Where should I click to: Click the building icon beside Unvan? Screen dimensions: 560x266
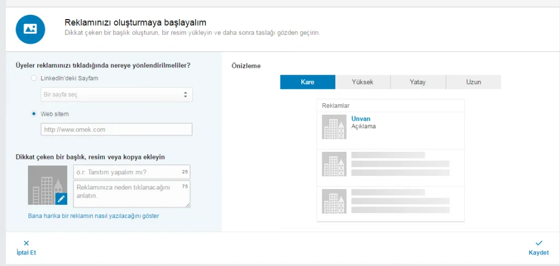(x=334, y=127)
